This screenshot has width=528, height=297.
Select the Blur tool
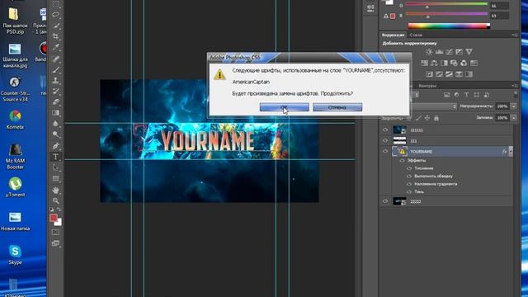[56, 124]
